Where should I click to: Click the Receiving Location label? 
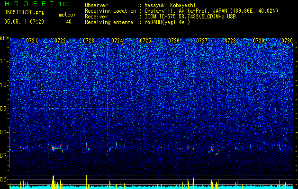110,11
